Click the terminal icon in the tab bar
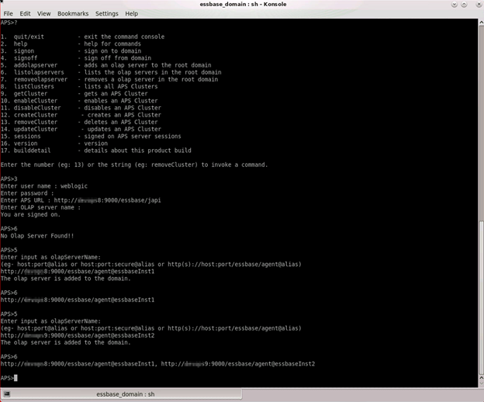484x402 pixels. [7, 394]
